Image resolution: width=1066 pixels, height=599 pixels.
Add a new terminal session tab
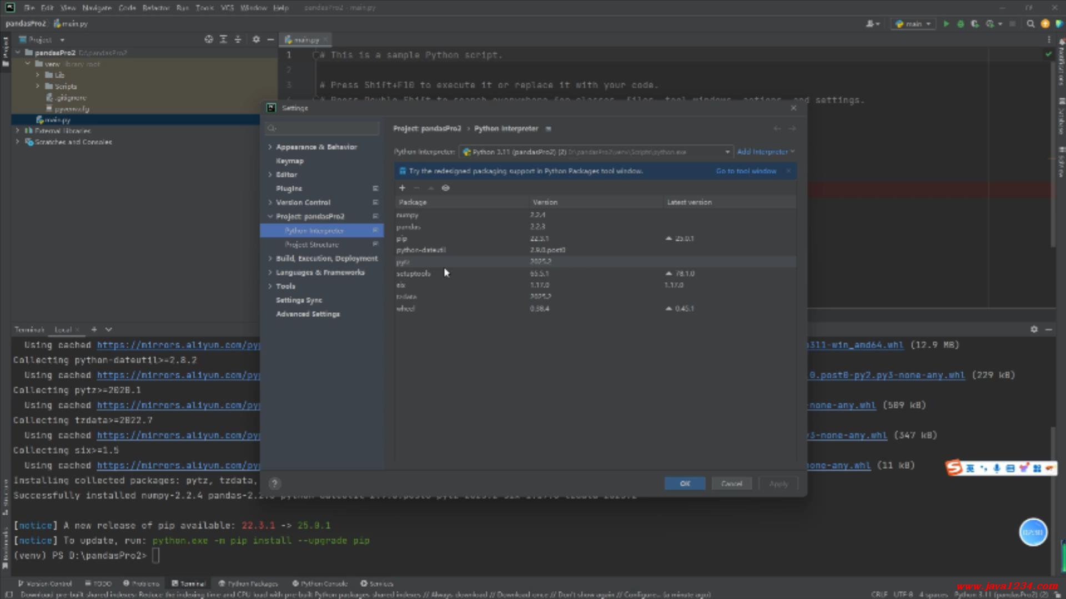coord(94,329)
